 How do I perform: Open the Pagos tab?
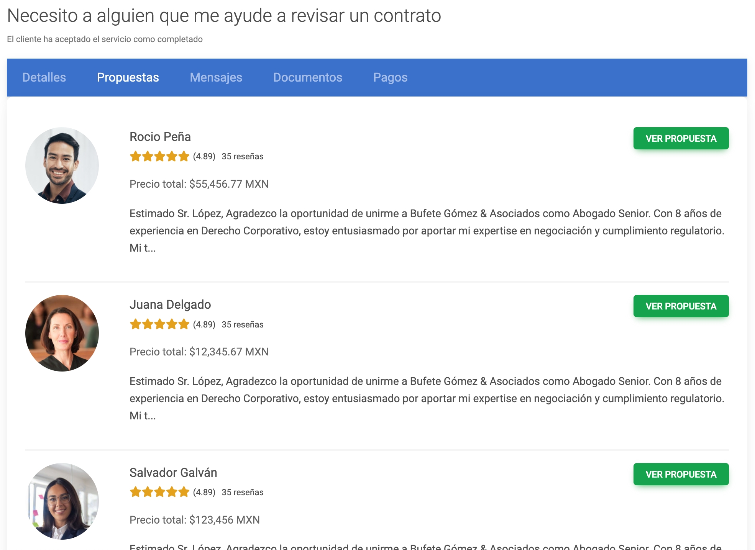coord(390,77)
